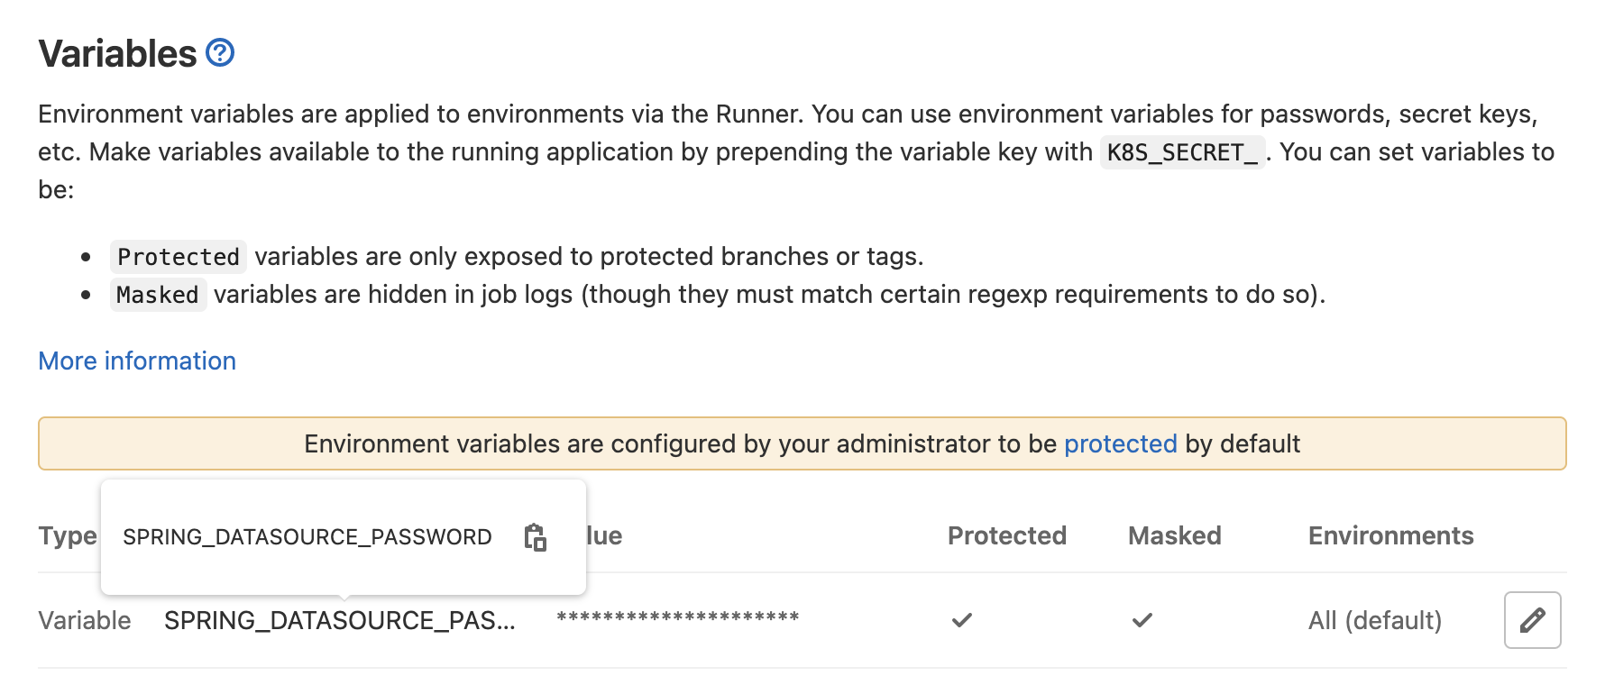Click the masked asterisks value

click(677, 618)
